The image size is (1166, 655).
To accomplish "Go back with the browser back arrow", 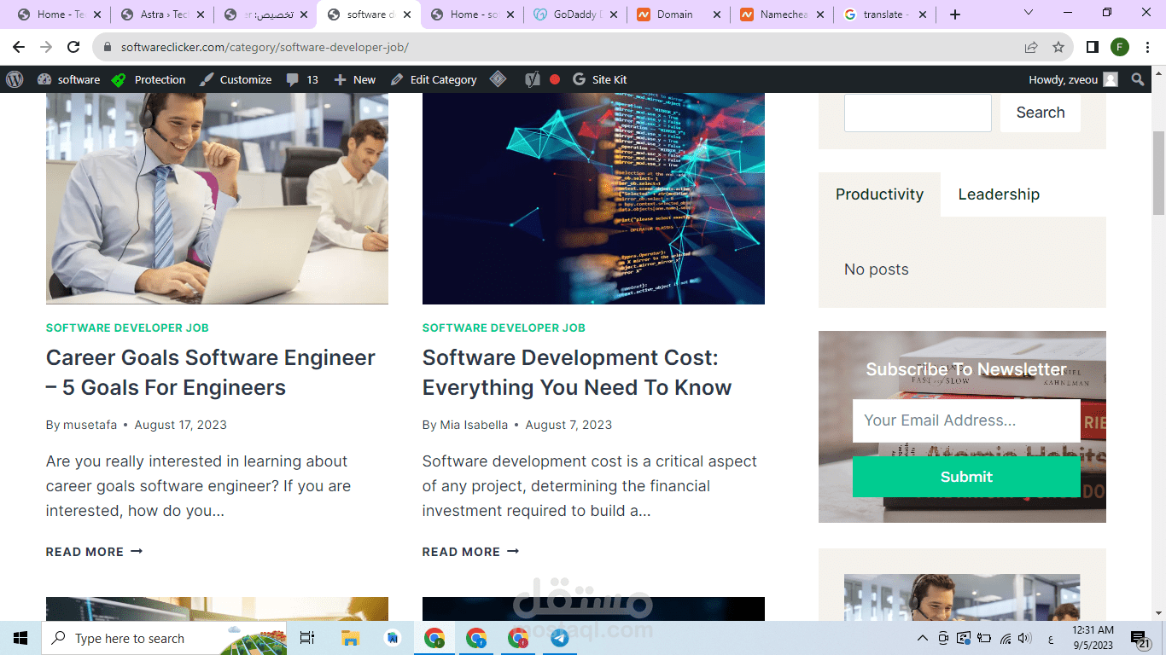I will [19, 47].
